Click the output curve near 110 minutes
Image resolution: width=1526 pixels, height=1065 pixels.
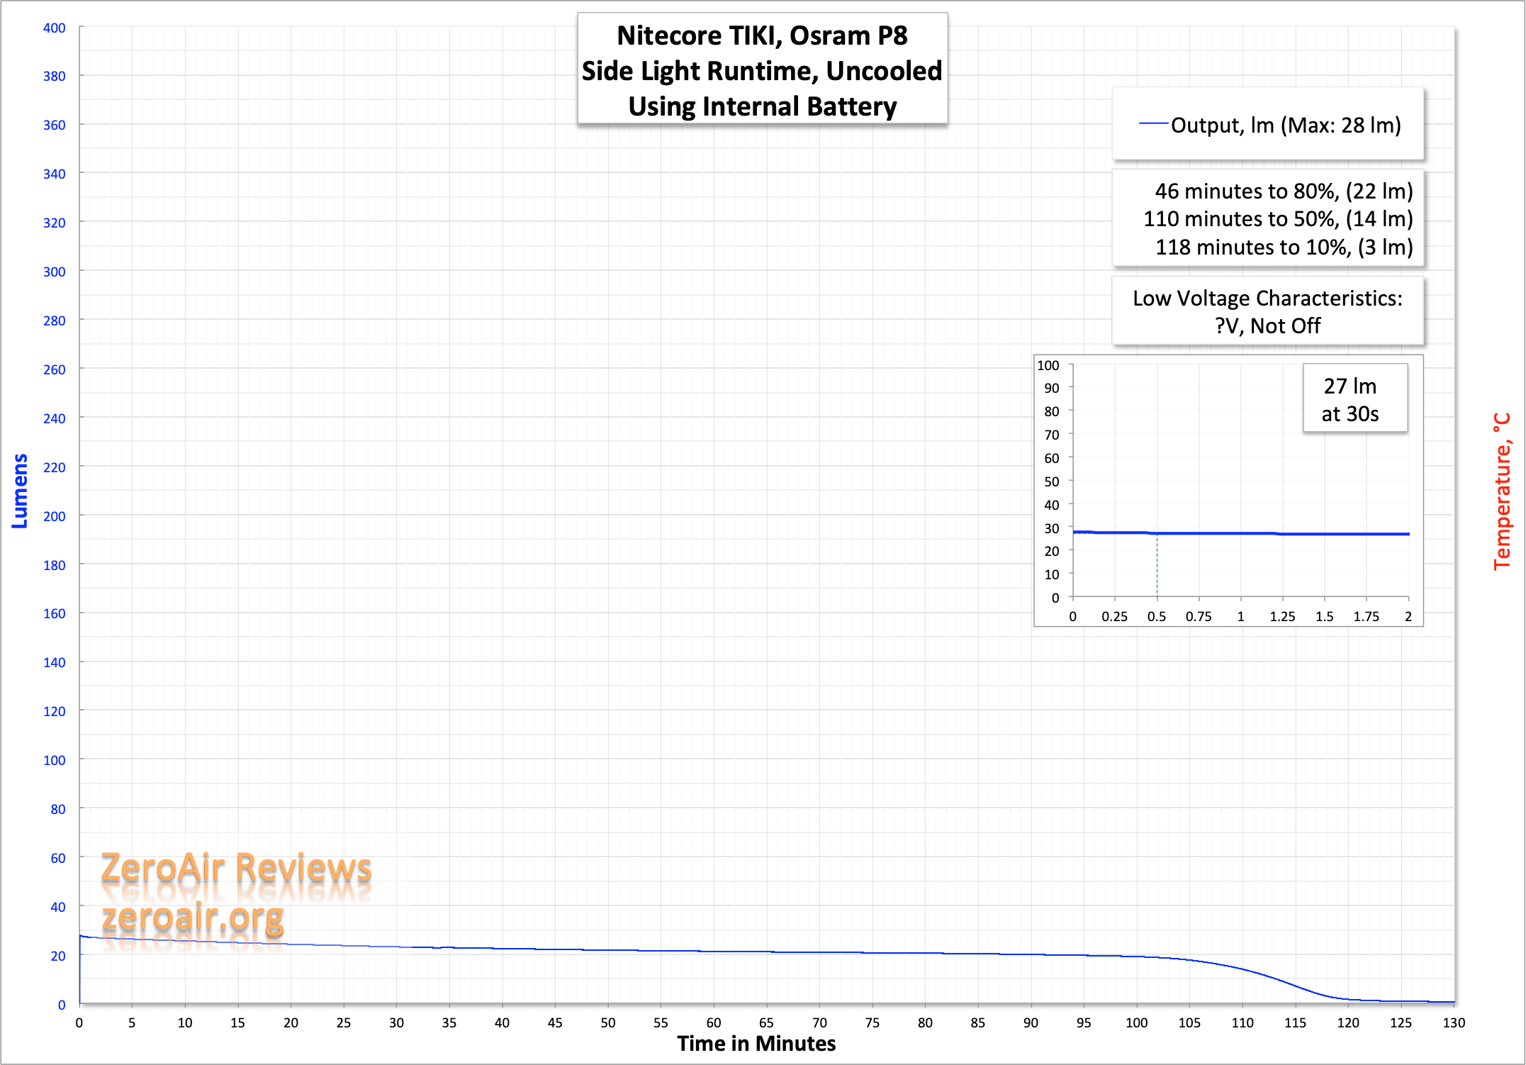click(1242, 969)
